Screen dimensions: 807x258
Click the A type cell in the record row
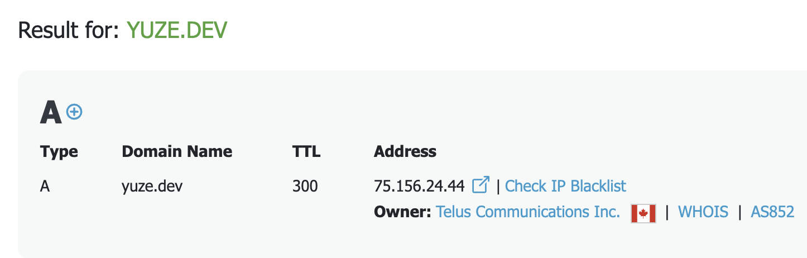45,186
